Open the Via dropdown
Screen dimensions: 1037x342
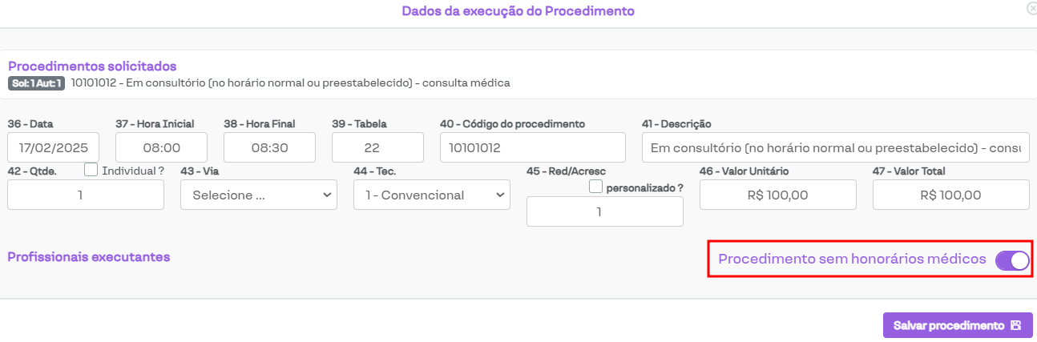tap(259, 195)
